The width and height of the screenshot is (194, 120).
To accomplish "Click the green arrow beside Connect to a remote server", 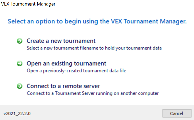I will [19, 86].
